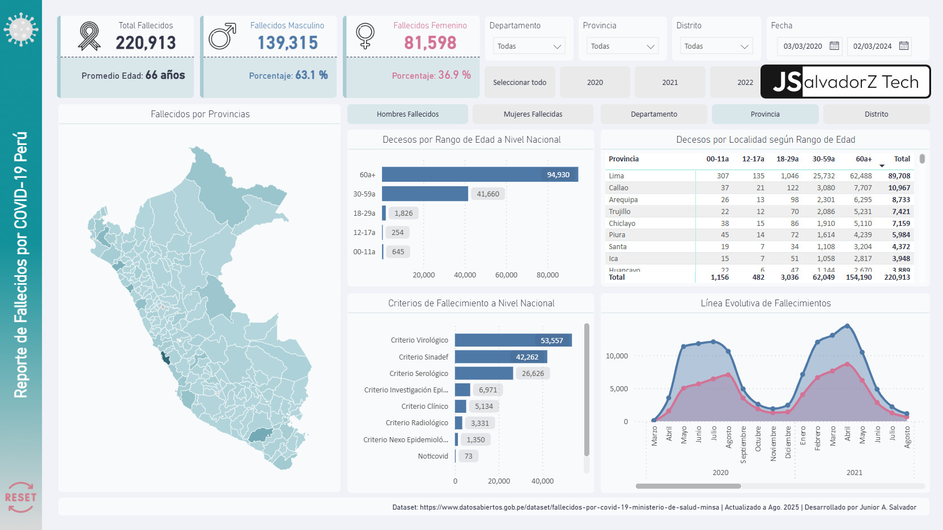This screenshot has width=943, height=530.
Task: Toggle the Hombres Fallecidos filter
Action: point(407,114)
